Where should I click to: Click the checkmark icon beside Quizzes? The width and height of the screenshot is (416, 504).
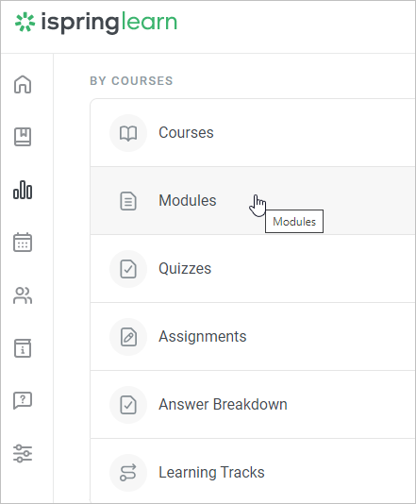128,269
